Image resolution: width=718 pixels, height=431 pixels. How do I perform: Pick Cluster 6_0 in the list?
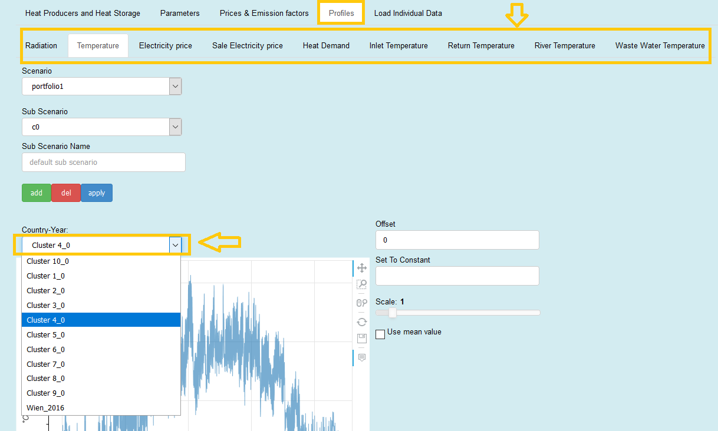(x=101, y=350)
